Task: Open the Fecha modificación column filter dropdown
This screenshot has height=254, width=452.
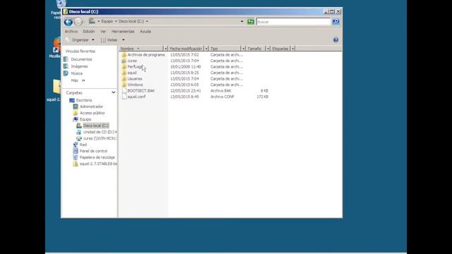Action: coord(206,49)
